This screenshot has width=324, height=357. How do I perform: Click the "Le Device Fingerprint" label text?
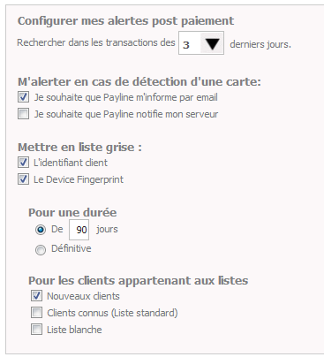(79, 179)
